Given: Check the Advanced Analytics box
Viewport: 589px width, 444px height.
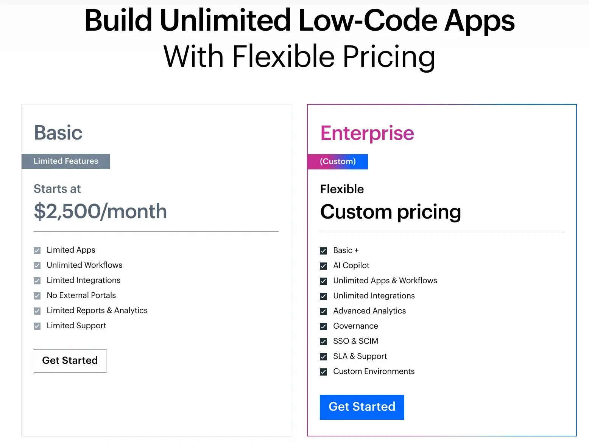Looking at the screenshot, I should 324,311.
